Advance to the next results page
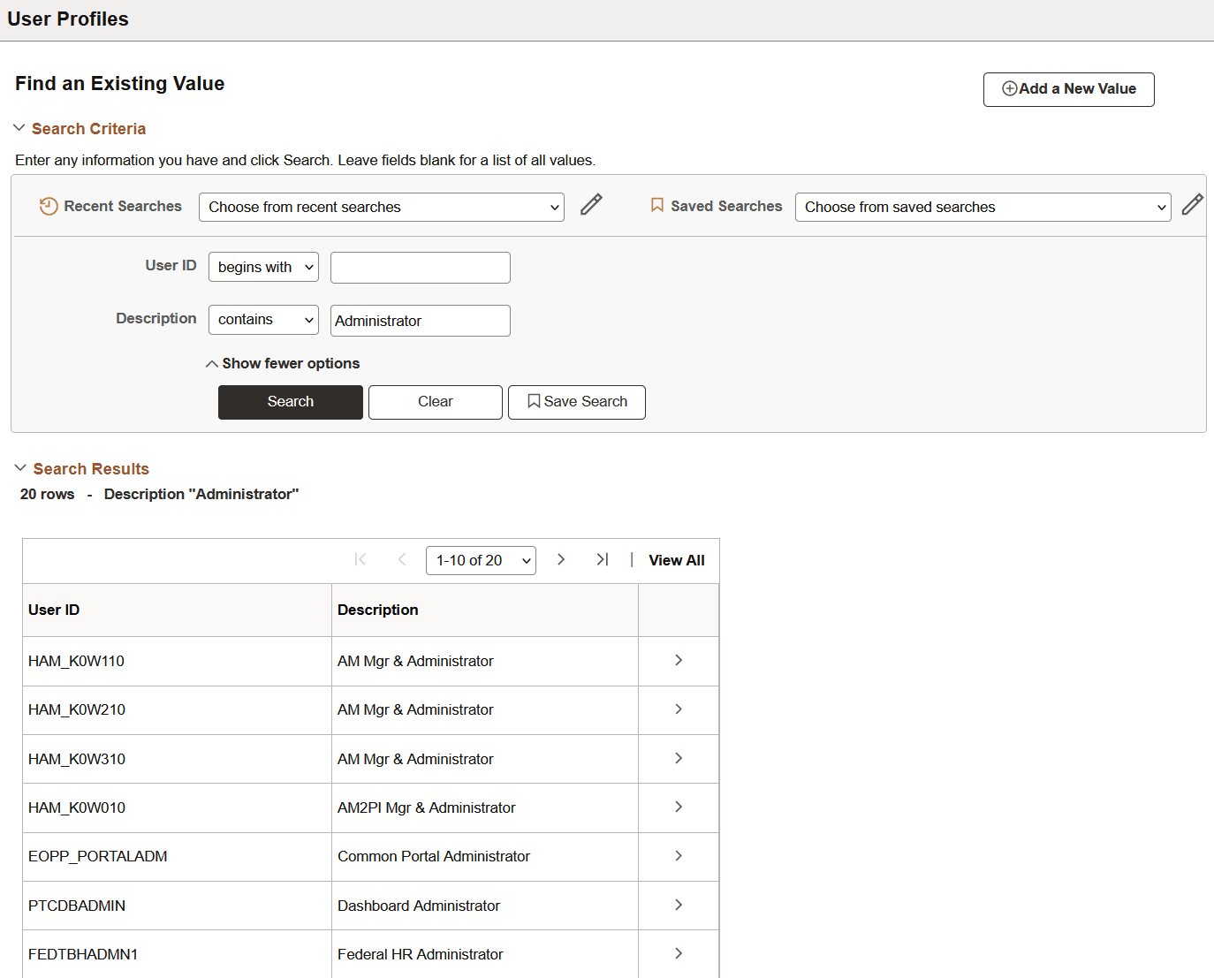 pos(561,559)
